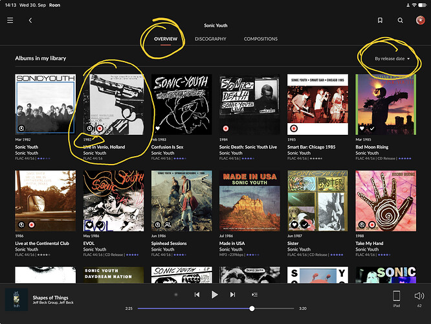Viewport: 431px width, 324px height.
Task: Click the signal indicator dot near playback controls
Action: pyautogui.click(x=176, y=295)
